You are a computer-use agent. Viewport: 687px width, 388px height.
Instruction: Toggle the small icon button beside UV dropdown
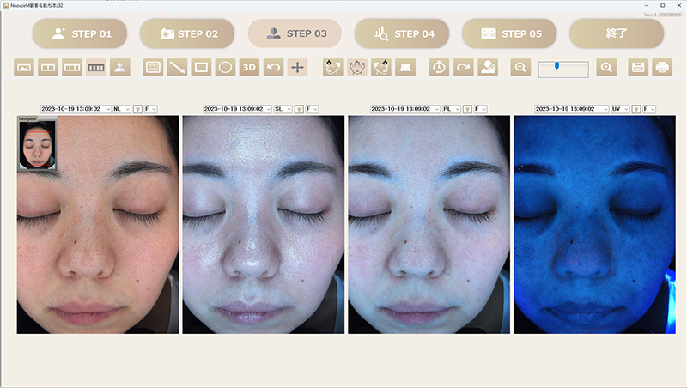tap(635, 109)
